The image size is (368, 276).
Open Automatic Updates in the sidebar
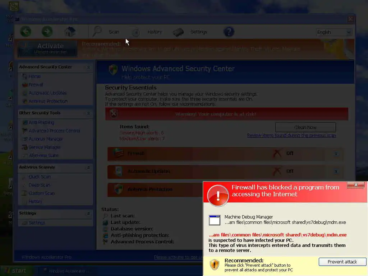coord(48,93)
